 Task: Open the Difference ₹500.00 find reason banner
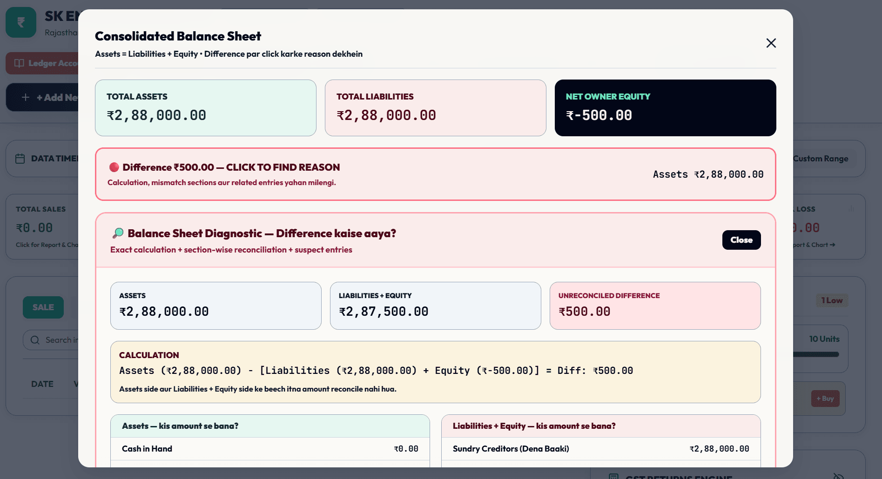(435, 174)
